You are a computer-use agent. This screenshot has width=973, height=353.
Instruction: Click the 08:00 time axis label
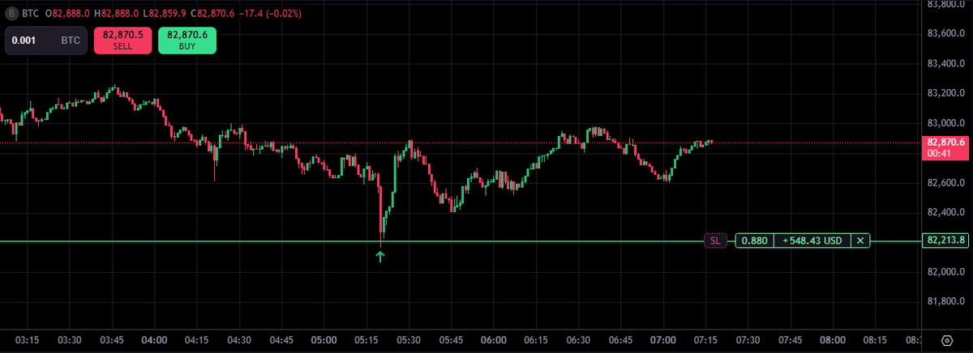tap(833, 340)
